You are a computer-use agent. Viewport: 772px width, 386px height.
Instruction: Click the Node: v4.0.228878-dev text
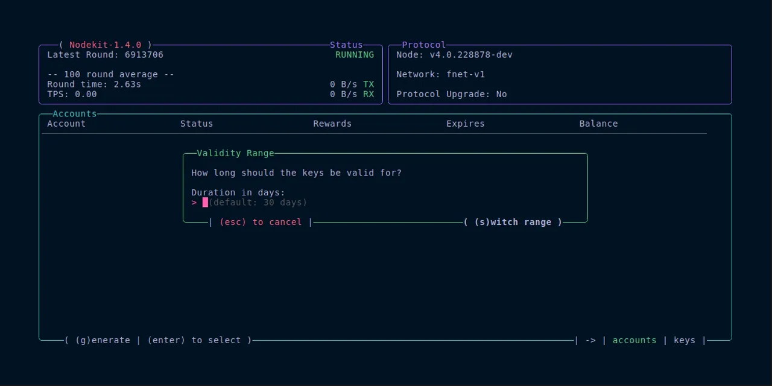coord(454,55)
